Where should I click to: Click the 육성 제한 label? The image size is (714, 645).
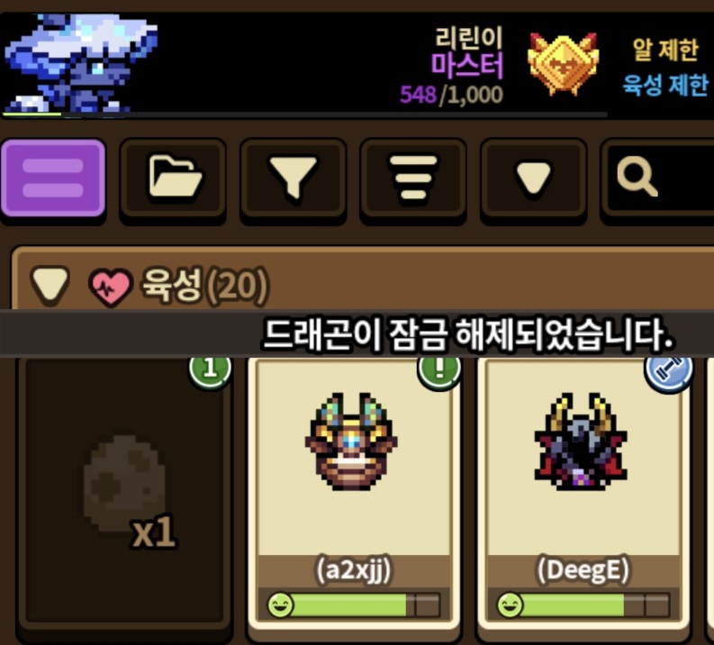(665, 85)
